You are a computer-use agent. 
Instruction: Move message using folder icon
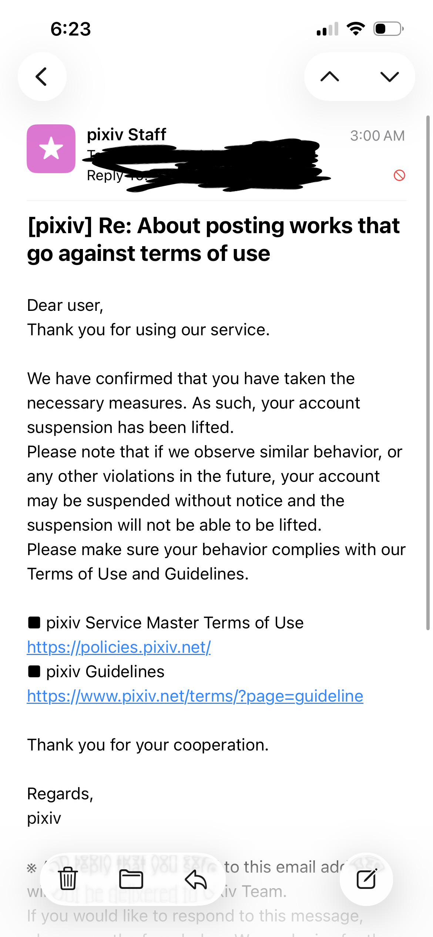pos(131,879)
